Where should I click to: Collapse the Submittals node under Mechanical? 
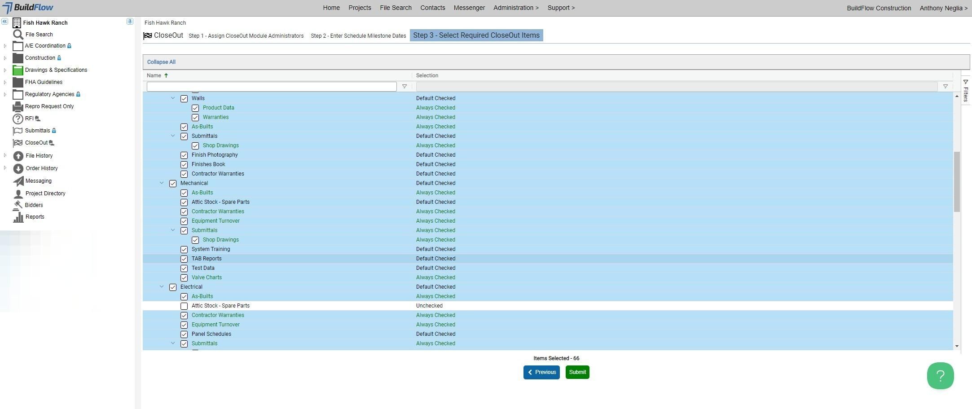point(173,230)
